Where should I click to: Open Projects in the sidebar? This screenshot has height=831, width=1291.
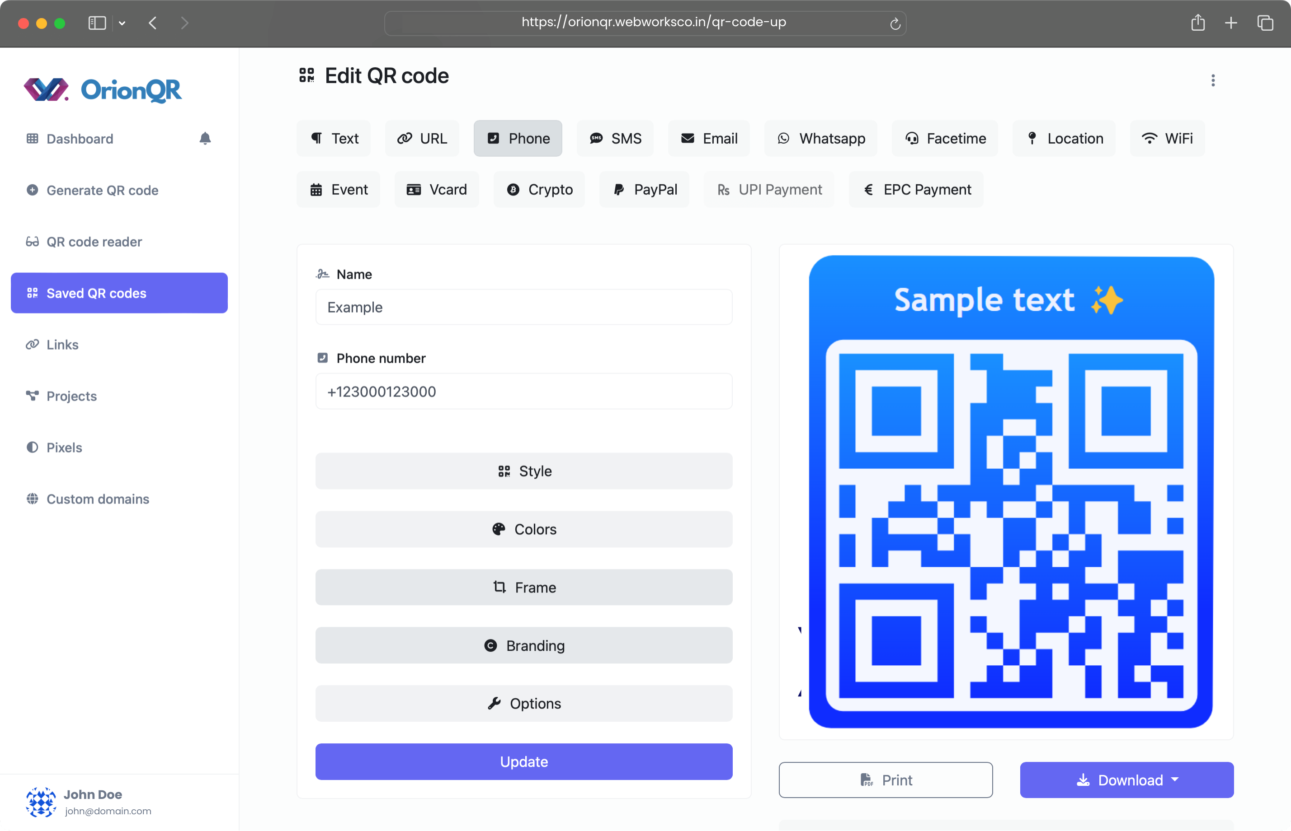[x=61, y=396]
